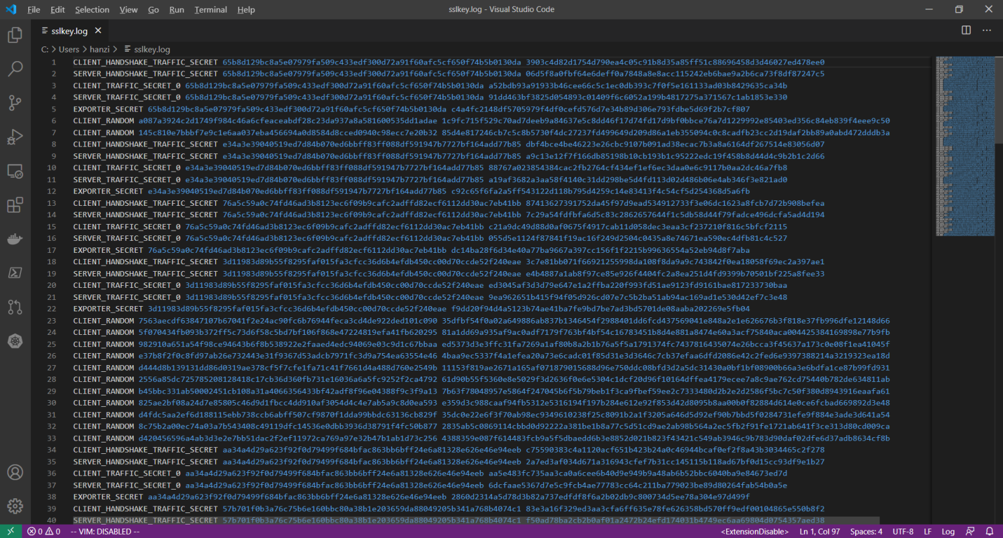
Task: Open the Accounts icon in activity bar
Action: [15, 472]
